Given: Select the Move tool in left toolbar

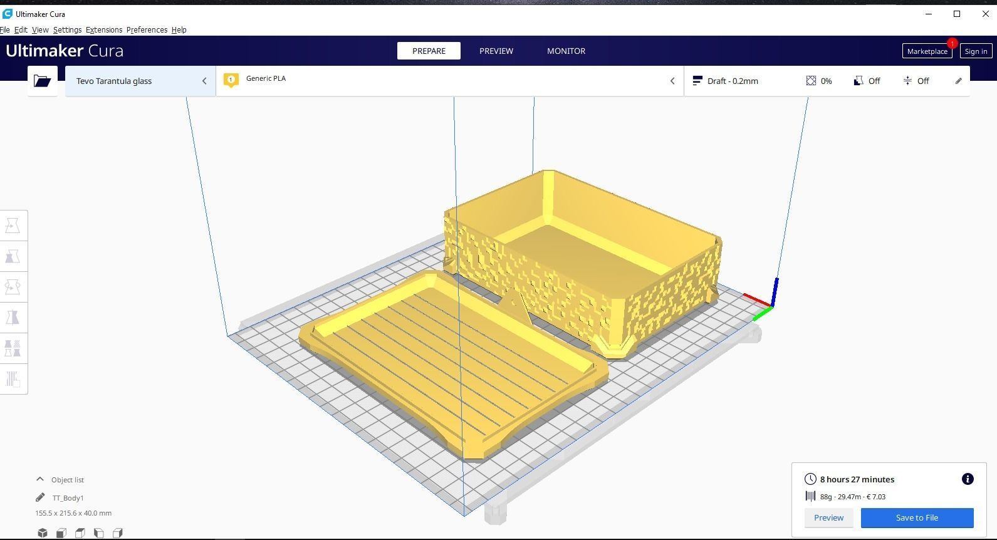Looking at the screenshot, I should [x=13, y=226].
